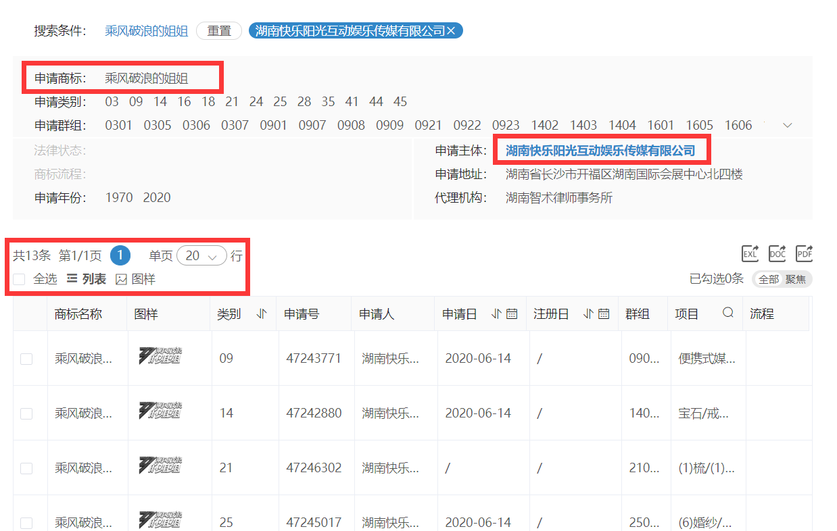Click item cell (6)婚纱/...
The height and width of the screenshot is (531, 837).
(x=705, y=522)
